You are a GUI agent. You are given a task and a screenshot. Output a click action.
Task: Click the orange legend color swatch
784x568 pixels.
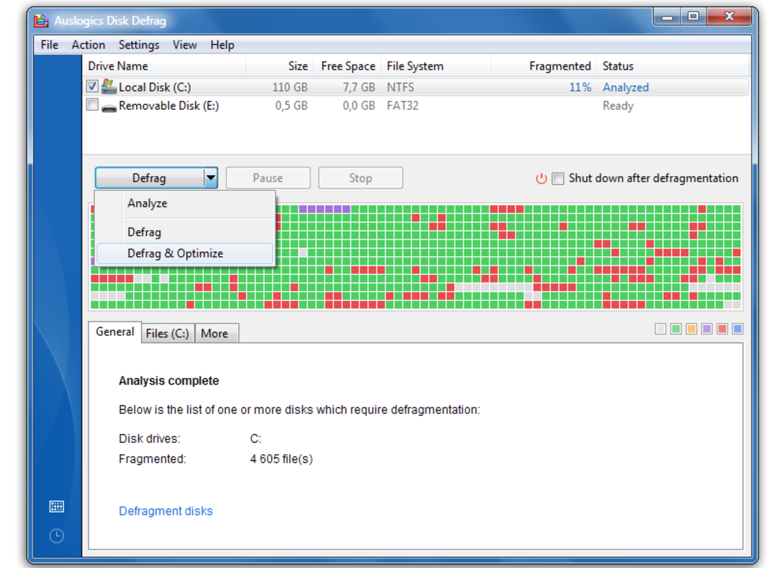tap(691, 329)
